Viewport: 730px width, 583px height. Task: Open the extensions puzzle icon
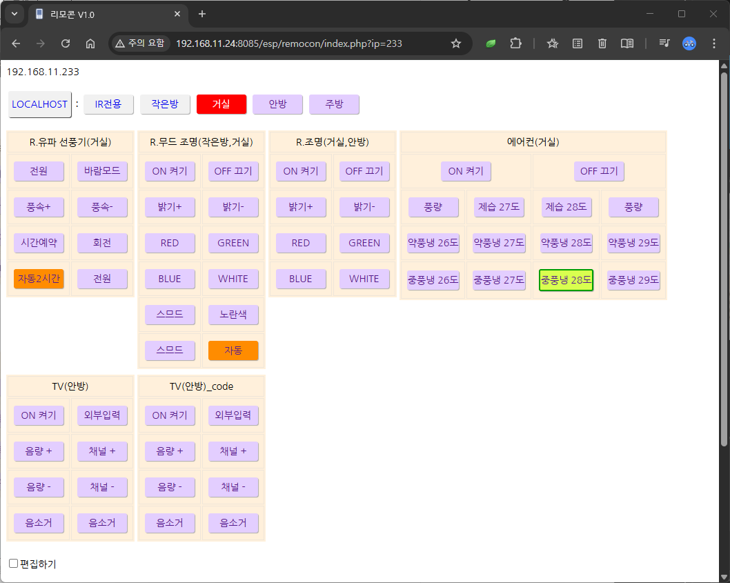515,43
